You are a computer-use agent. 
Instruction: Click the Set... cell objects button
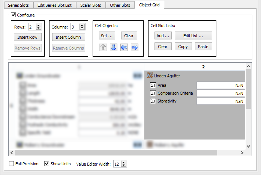pyautogui.click(x=107, y=36)
